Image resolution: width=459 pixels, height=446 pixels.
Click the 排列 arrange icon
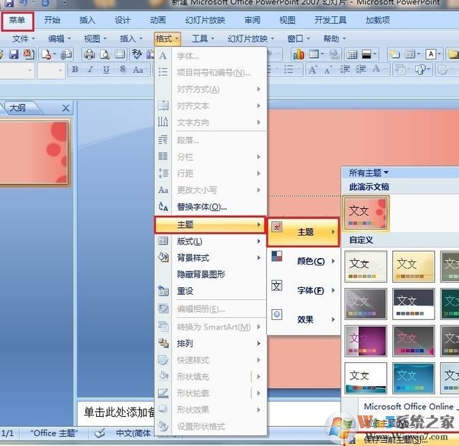[163, 343]
